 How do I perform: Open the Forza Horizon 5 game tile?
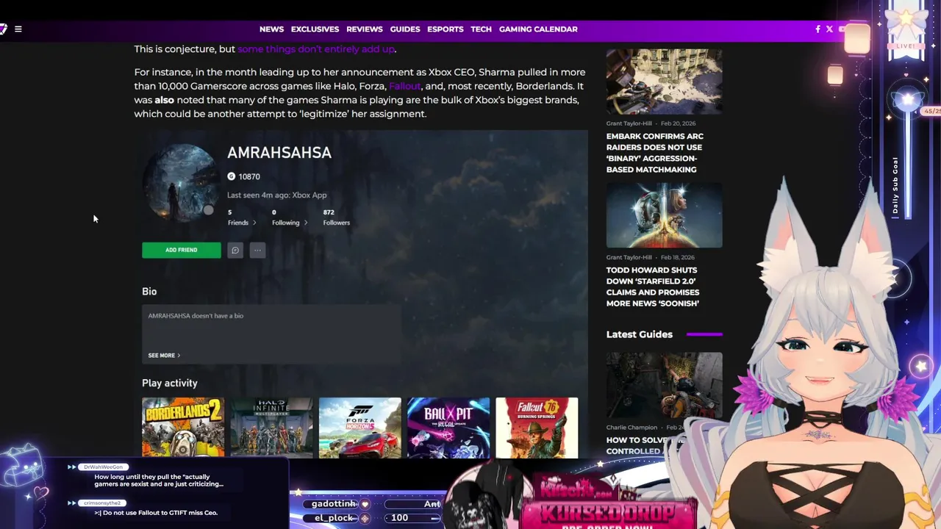coord(360,428)
